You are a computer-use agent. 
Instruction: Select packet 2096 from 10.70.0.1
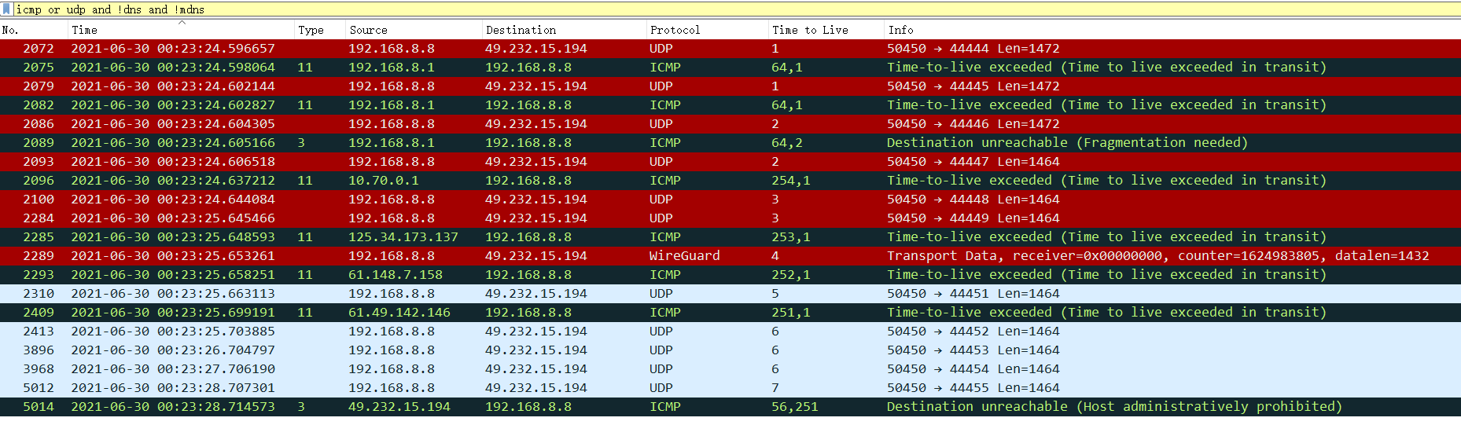pyautogui.click(x=730, y=181)
